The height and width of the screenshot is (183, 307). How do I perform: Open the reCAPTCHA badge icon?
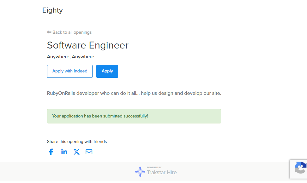[300, 169]
